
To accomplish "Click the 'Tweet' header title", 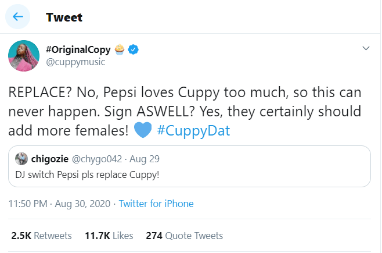I will tap(64, 17).
